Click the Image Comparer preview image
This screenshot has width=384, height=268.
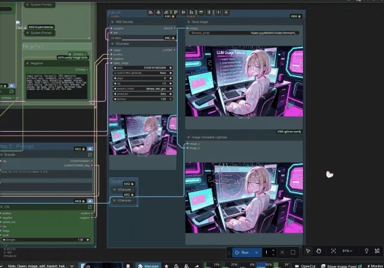pyautogui.click(x=244, y=198)
